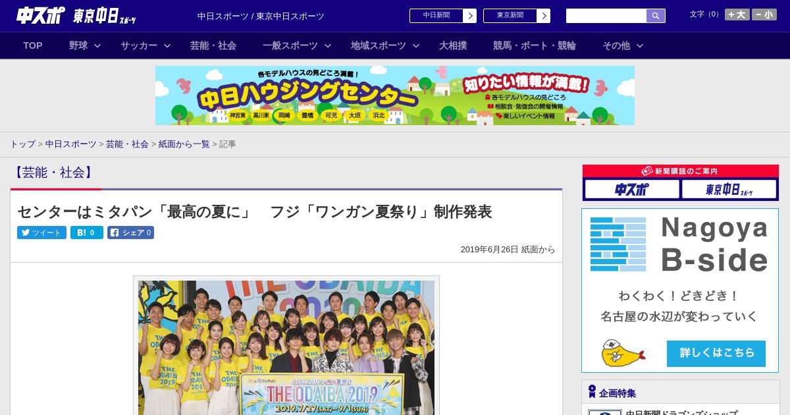Go to 紙面から一覧 breadcrumb link
Image resolution: width=790 pixels, height=415 pixels.
pos(184,144)
